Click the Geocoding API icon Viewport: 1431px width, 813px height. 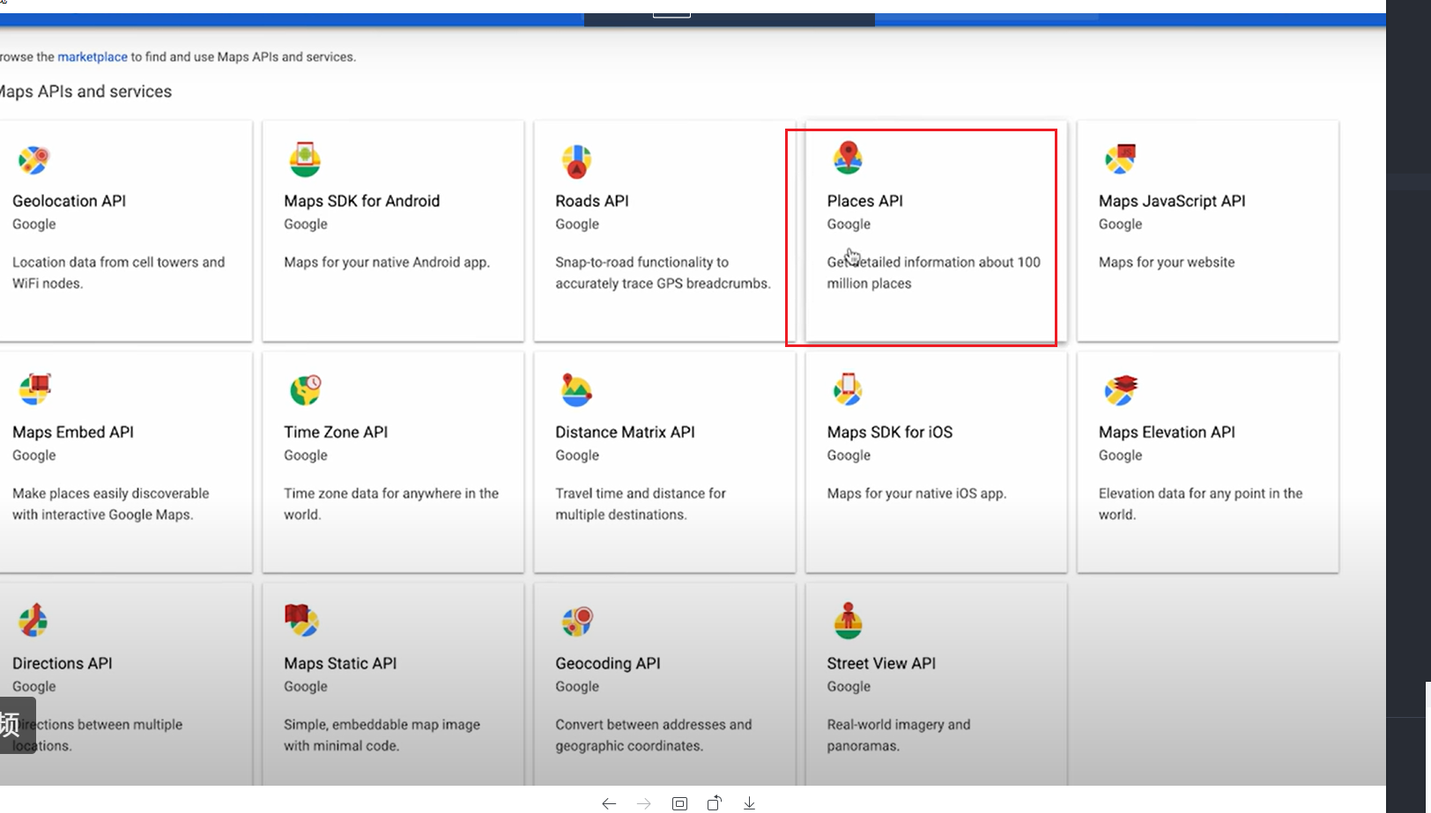(577, 621)
